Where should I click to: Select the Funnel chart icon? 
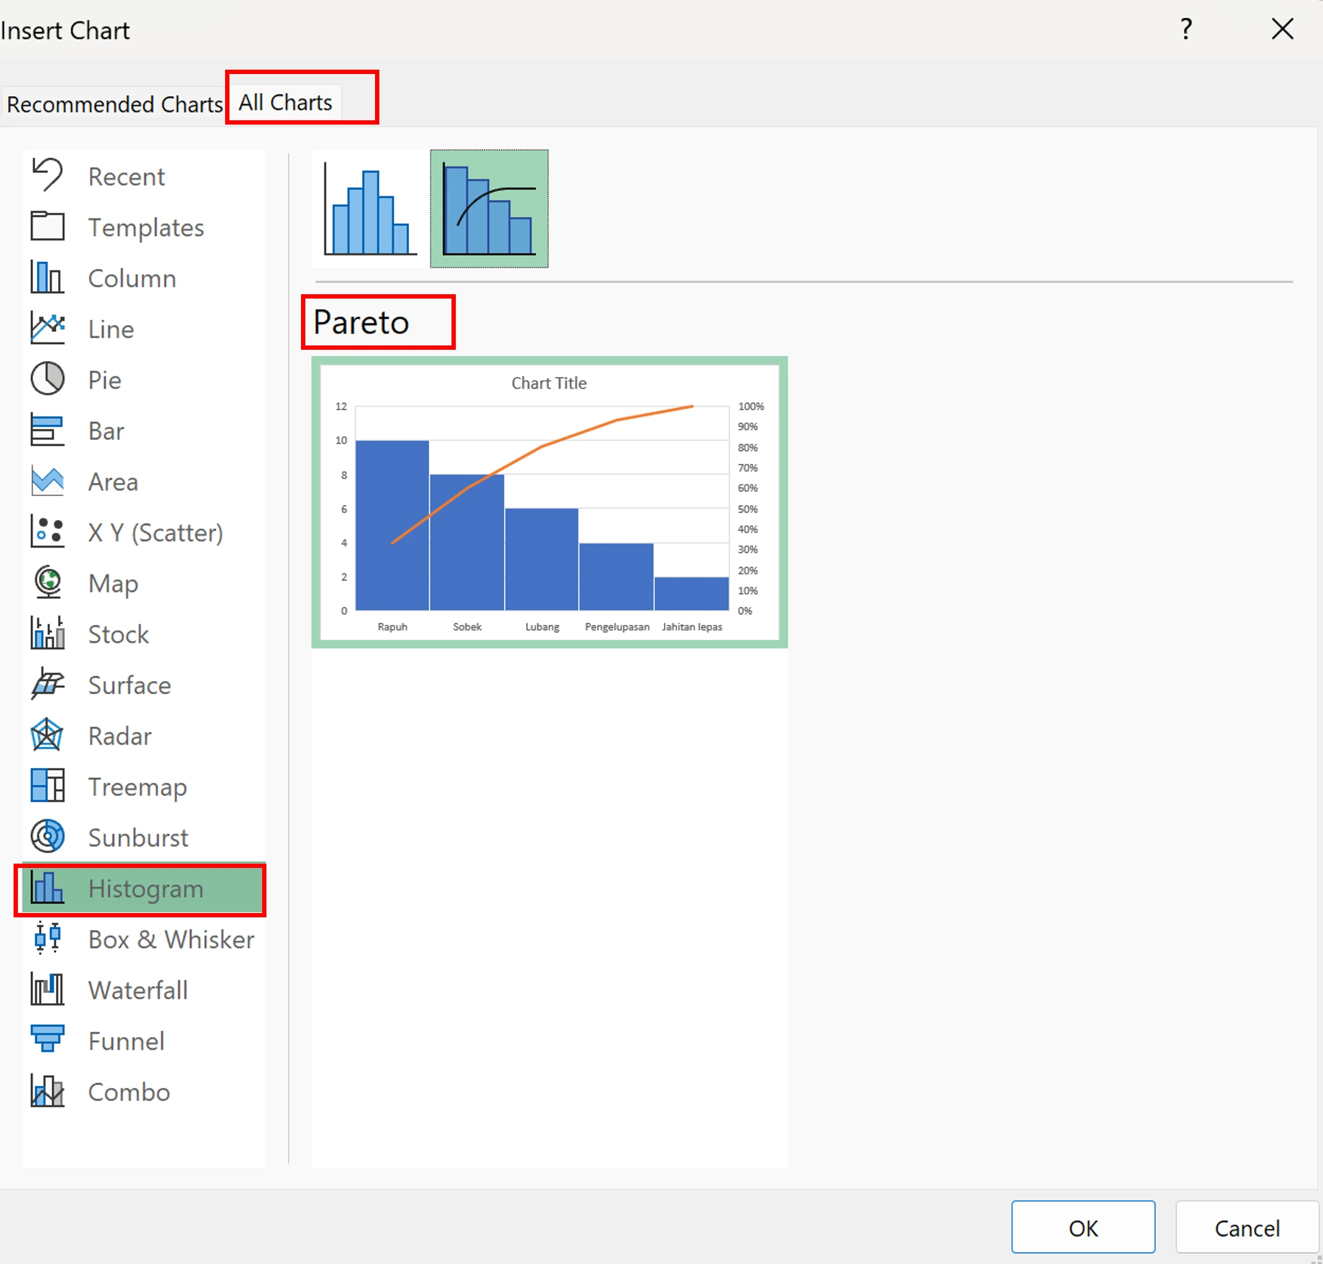(47, 1040)
